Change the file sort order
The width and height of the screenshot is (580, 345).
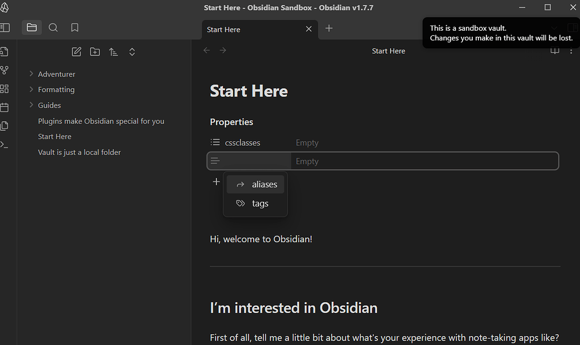(113, 52)
